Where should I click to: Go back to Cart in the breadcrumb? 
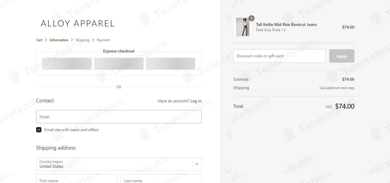point(39,40)
